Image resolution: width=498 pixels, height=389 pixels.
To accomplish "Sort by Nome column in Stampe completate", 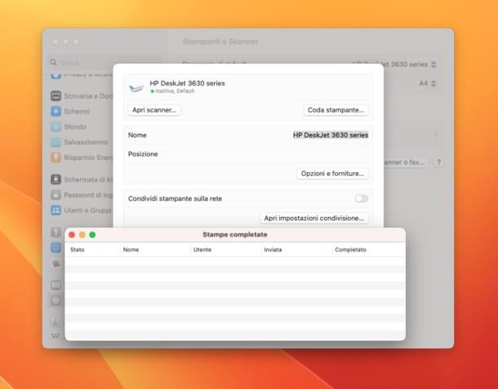I will (131, 250).
